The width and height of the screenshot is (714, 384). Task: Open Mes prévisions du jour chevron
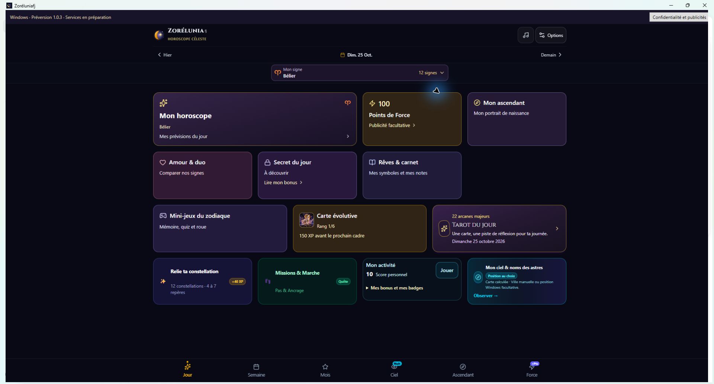point(348,137)
